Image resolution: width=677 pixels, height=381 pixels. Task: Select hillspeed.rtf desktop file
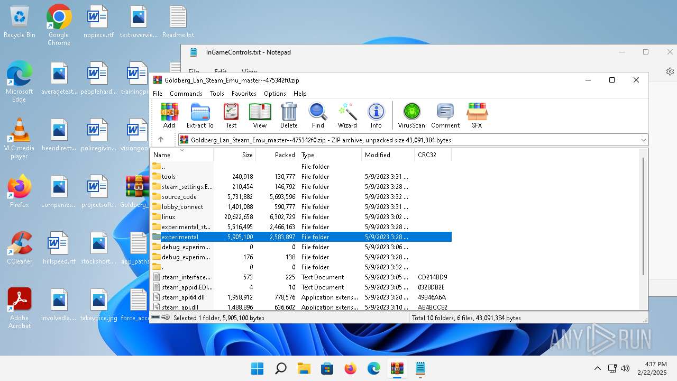tap(59, 249)
